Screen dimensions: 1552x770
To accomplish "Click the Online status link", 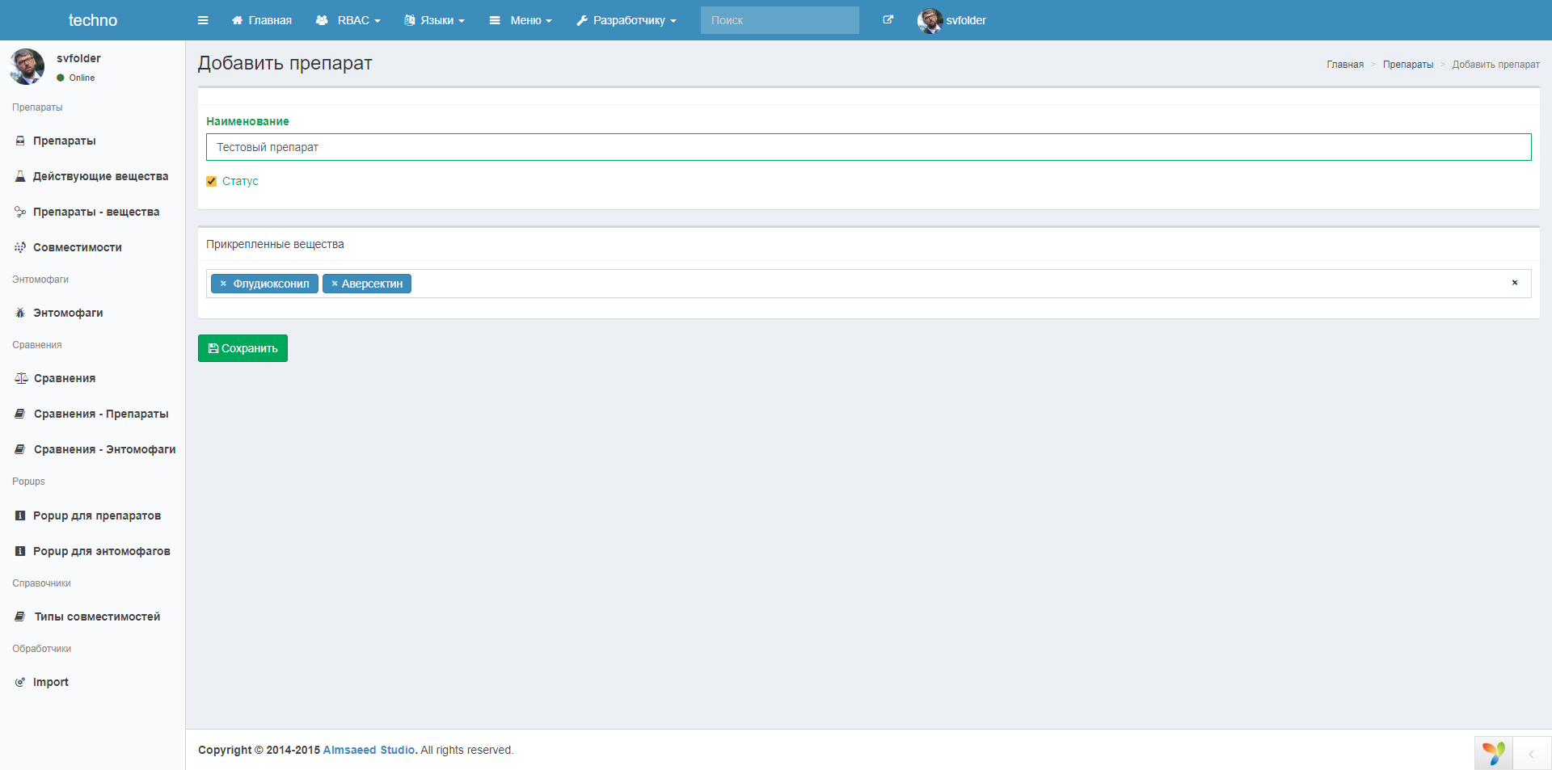I will click(76, 78).
